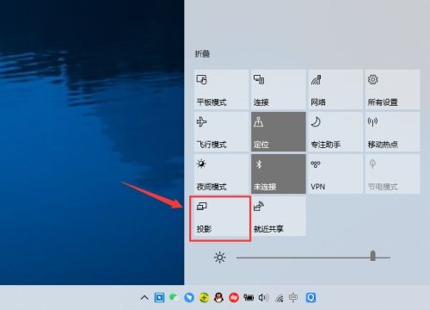Open the 投影 (Project) tile
The image size is (430, 310).
221,217
